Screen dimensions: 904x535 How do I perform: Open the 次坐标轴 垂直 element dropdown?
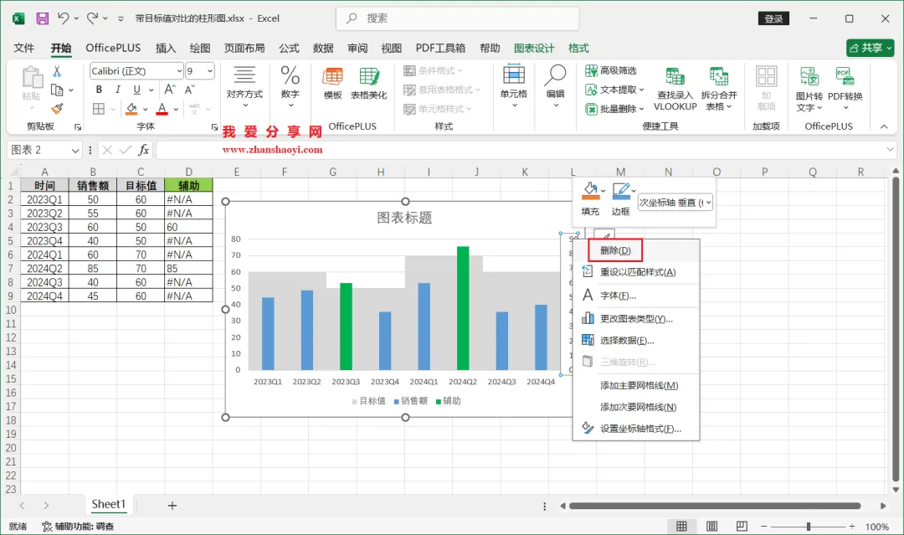tap(675, 203)
